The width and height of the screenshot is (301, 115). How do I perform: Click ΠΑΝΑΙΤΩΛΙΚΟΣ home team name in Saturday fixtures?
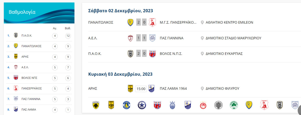(101, 22)
